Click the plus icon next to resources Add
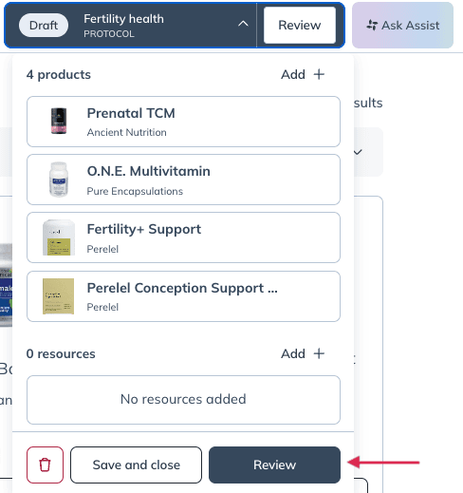The height and width of the screenshot is (493, 463). click(319, 353)
